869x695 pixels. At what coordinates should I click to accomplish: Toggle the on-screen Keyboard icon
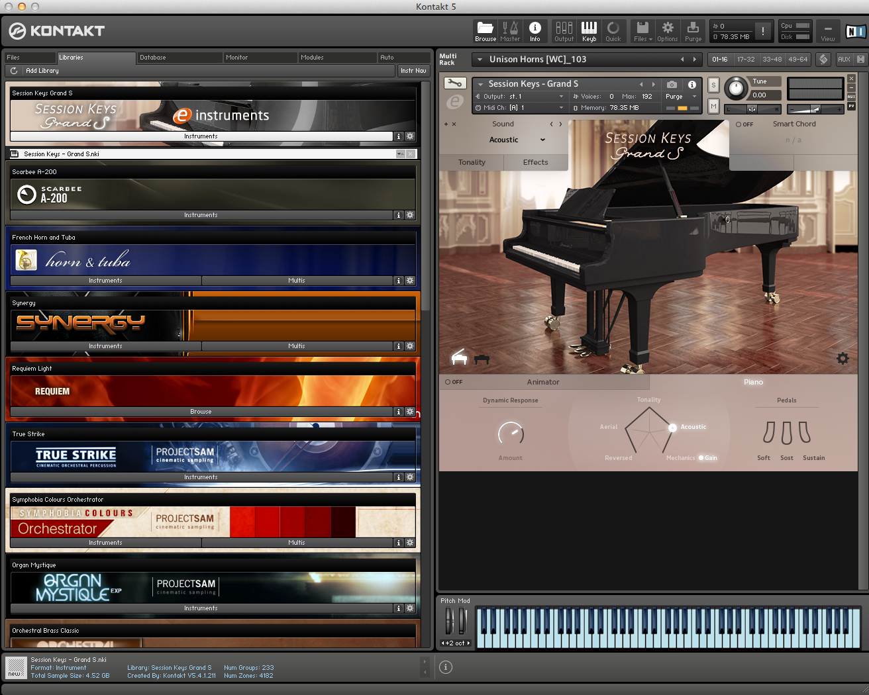tap(589, 30)
